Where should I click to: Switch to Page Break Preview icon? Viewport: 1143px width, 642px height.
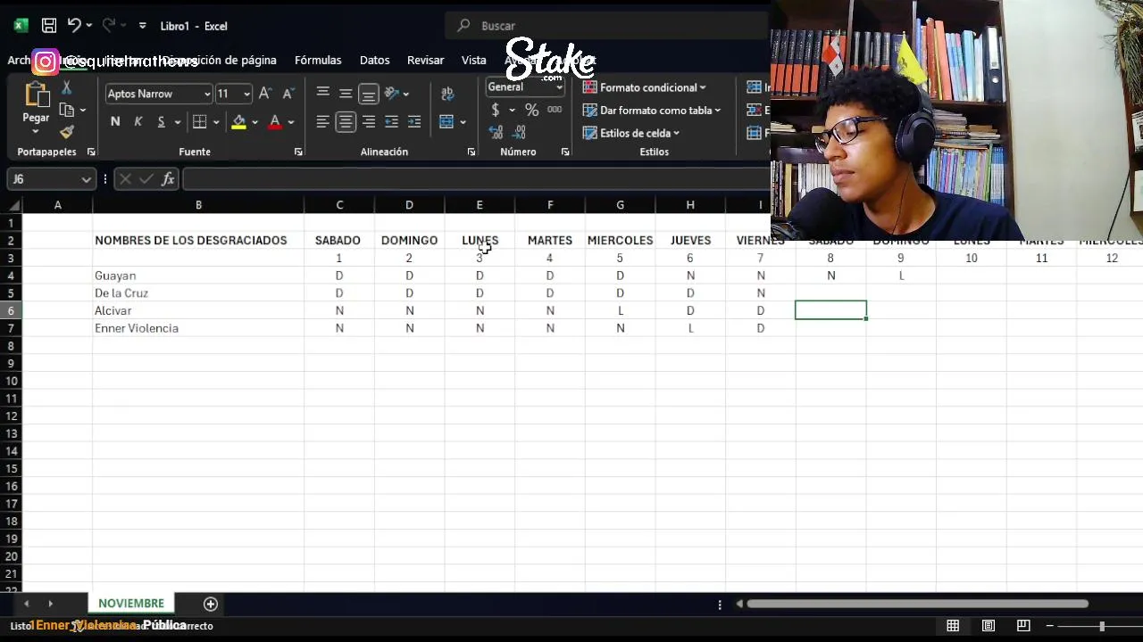pyautogui.click(x=1023, y=626)
